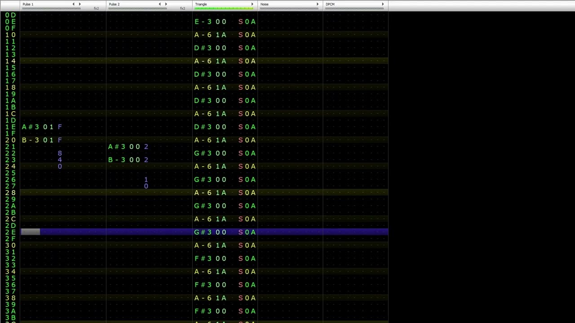Expand Pulse 2 effect column with right arrow

coord(166,4)
